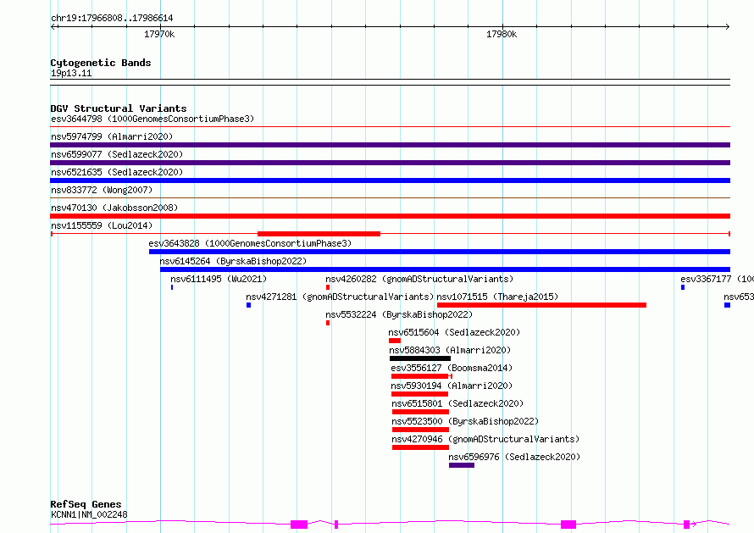This screenshot has width=754, height=533.
Task: Open the esv3367177 variant label
Action: point(717,279)
